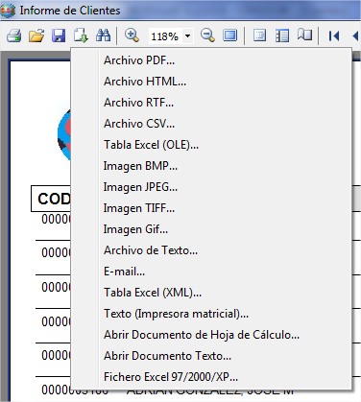The width and height of the screenshot is (361, 402).
Task: Zoom out with the magnifier minus icon
Action: click(x=207, y=35)
